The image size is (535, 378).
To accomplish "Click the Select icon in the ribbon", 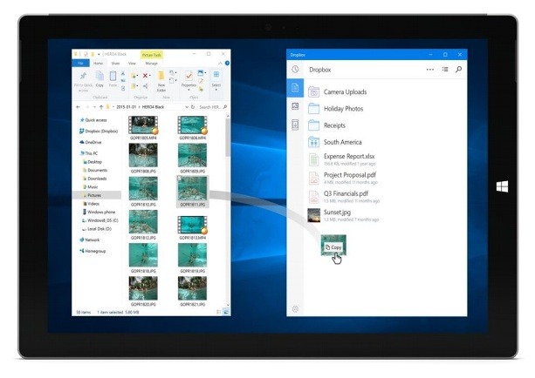I will click(x=216, y=74).
